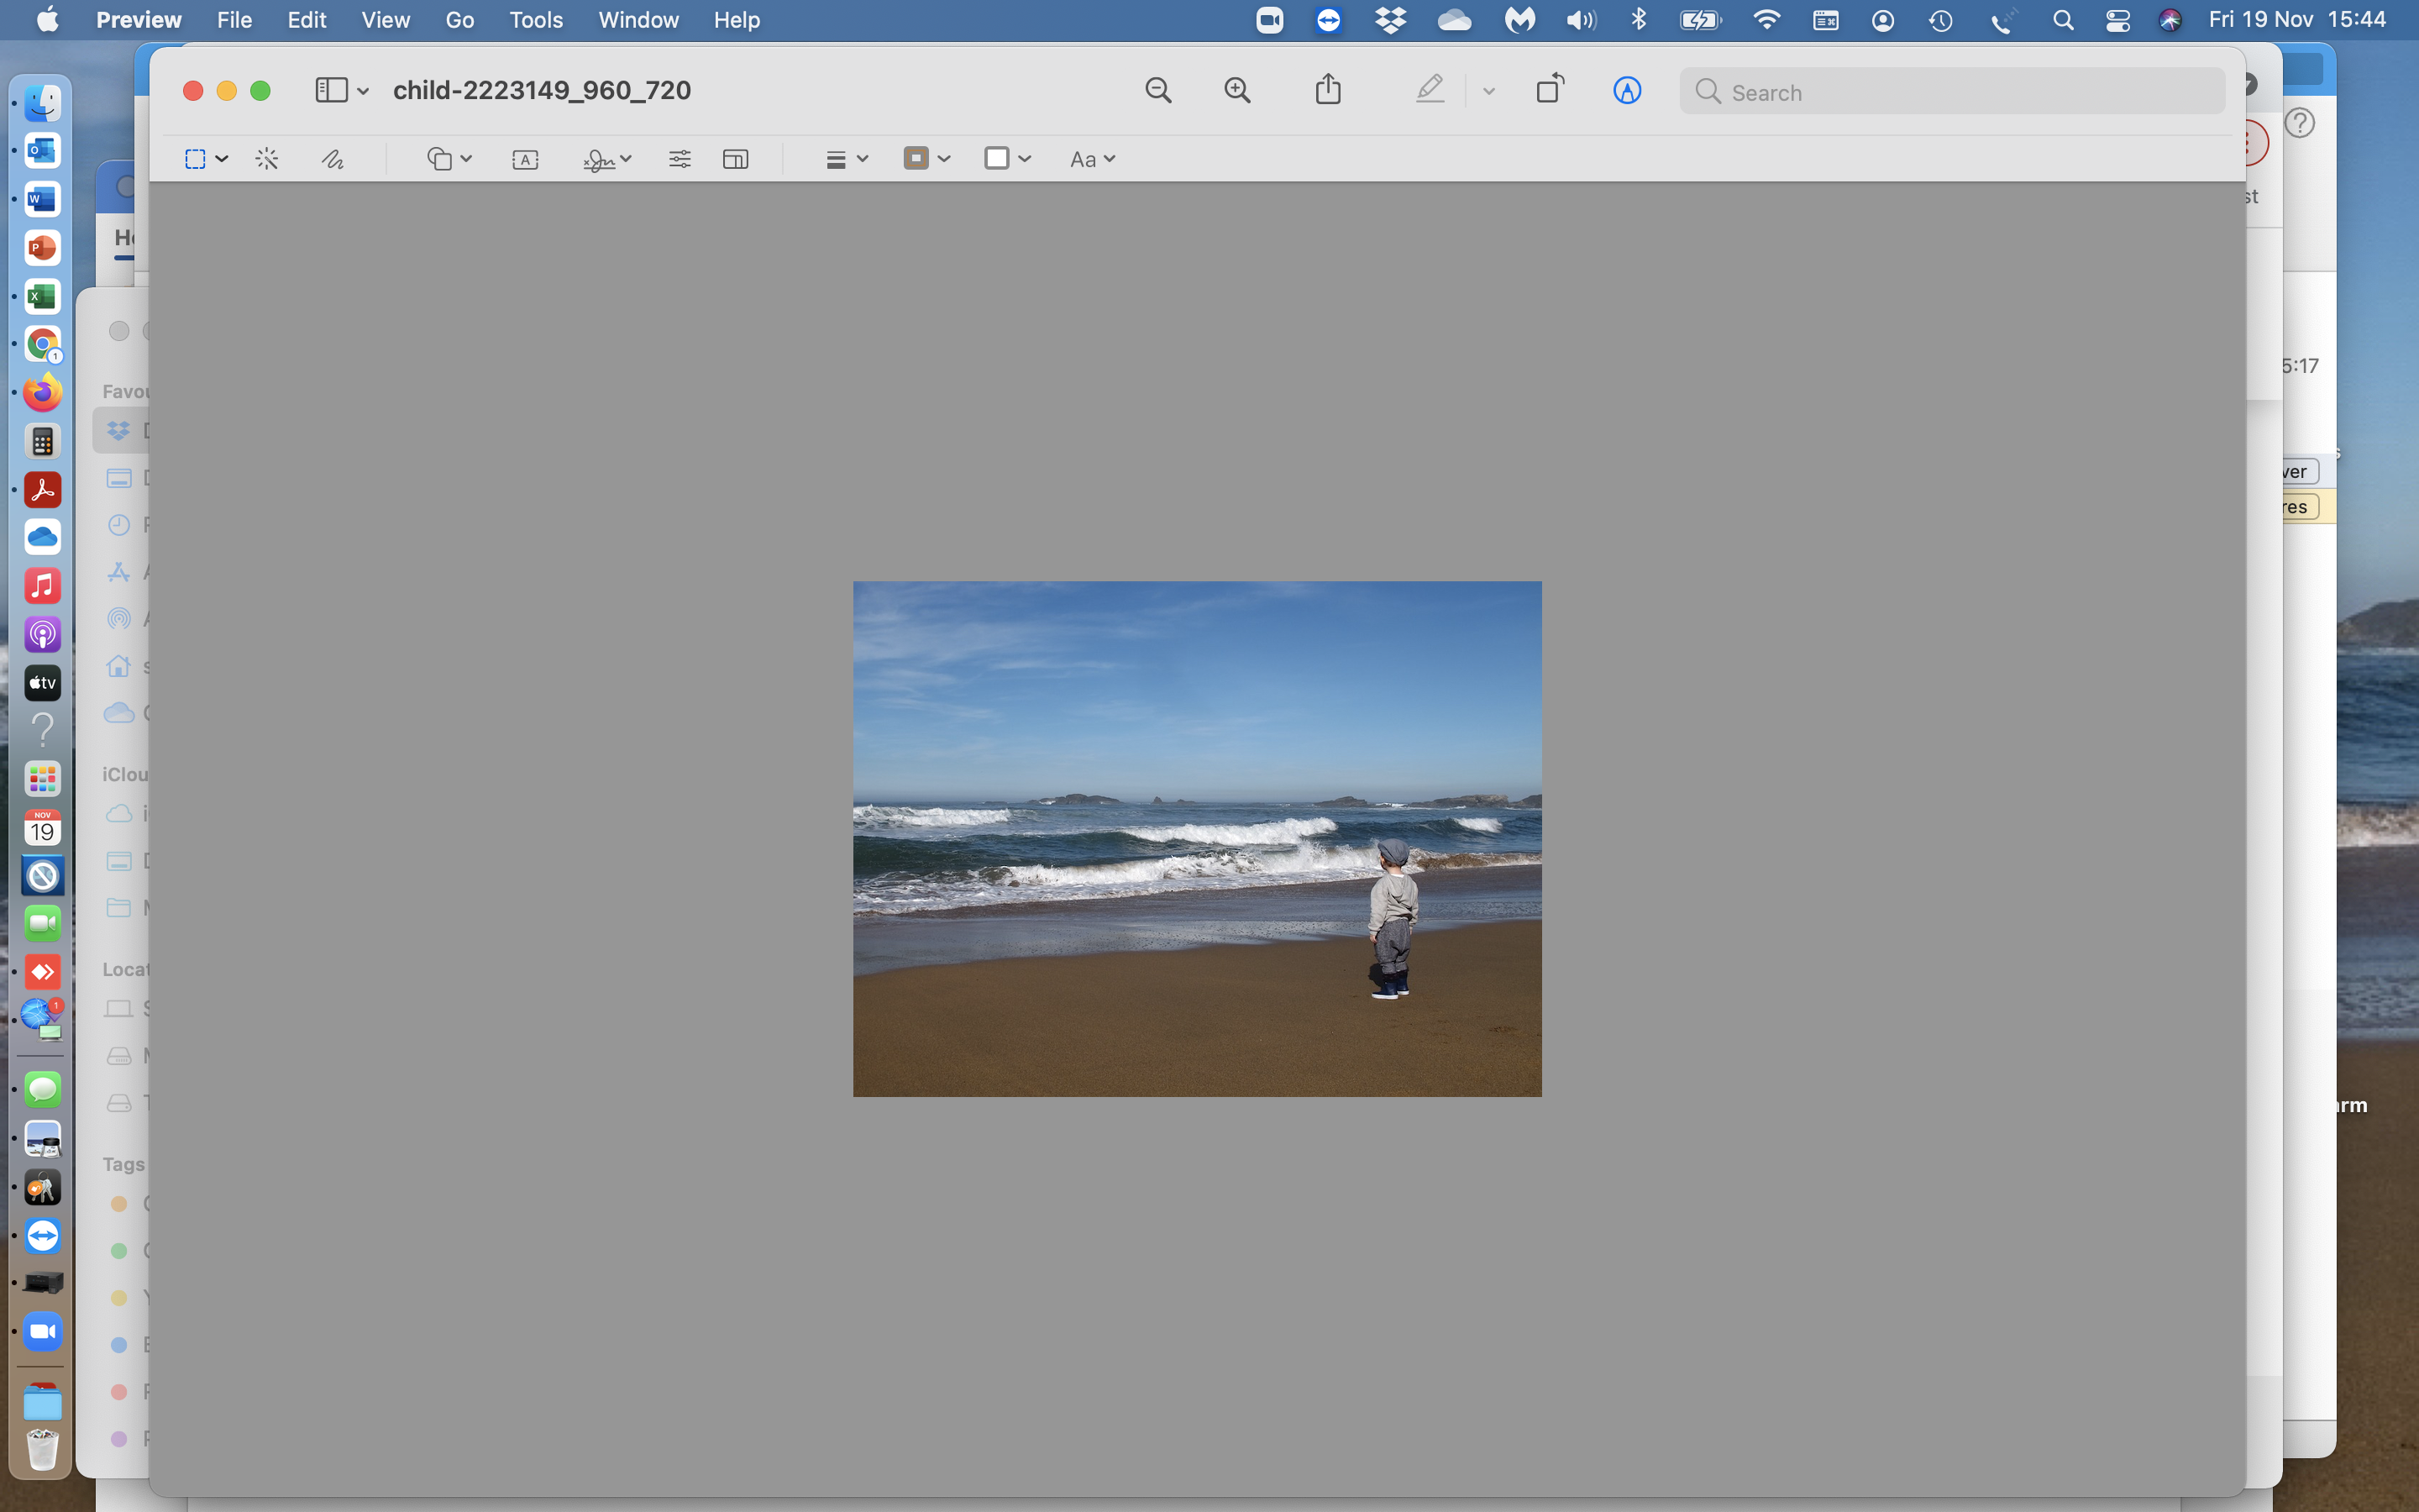Image resolution: width=2419 pixels, height=1512 pixels.
Task: Open the Adjust Size tool icon
Action: (736, 159)
